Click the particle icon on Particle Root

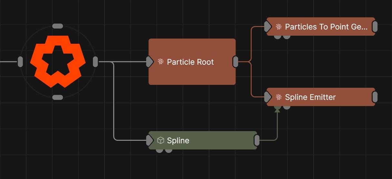(160, 62)
